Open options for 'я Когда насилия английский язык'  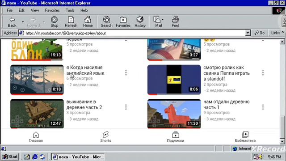(126, 73)
